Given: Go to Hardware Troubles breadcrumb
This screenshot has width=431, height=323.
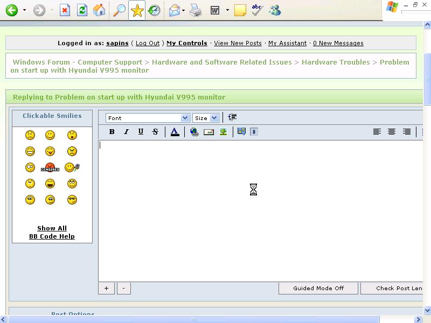Looking at the screenshot, I should point(336,62).
